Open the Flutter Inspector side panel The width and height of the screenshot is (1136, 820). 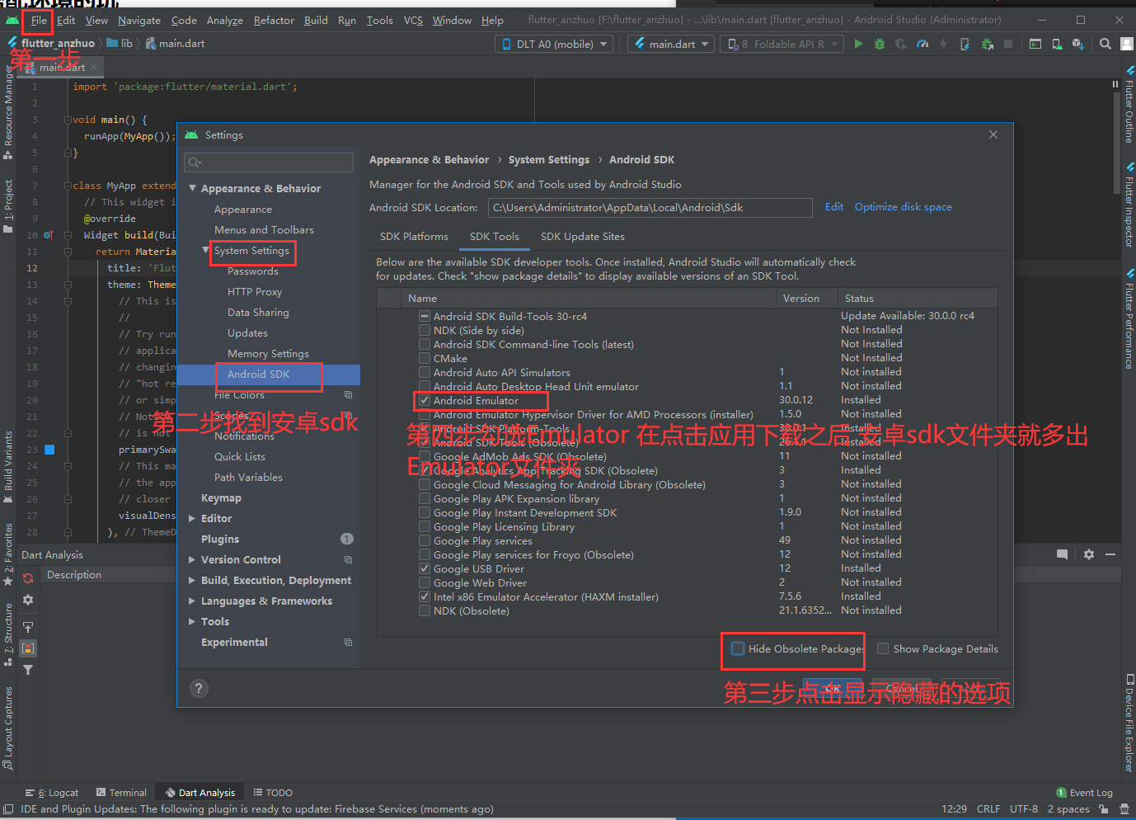click(1129, 206)
